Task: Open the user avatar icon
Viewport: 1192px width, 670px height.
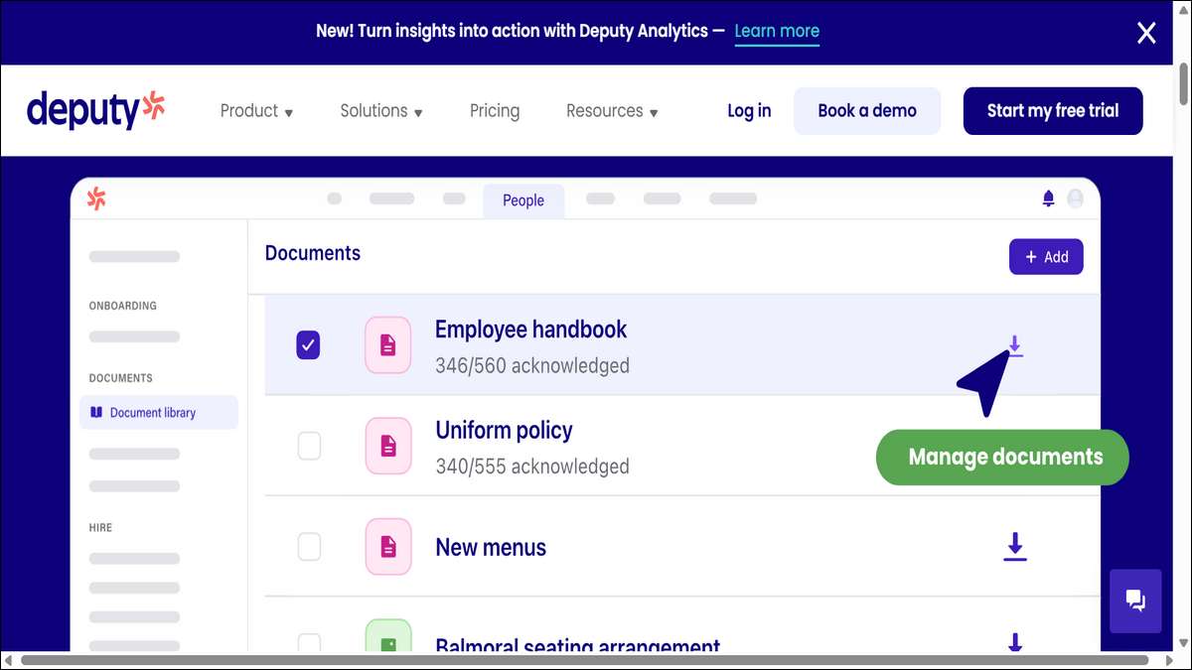Action: (x=1075, y=200)
